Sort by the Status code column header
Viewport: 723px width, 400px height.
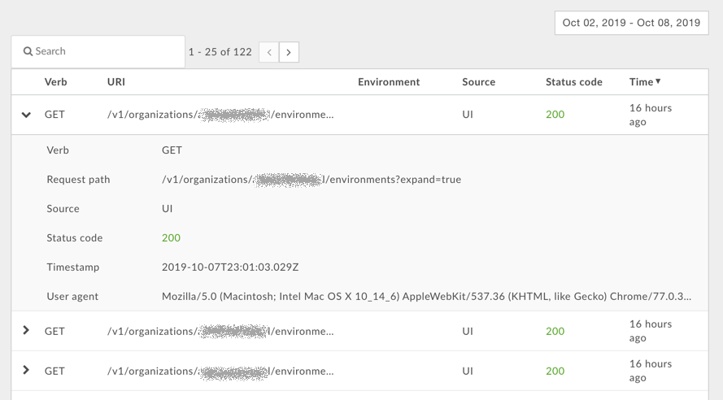[573, 82]
